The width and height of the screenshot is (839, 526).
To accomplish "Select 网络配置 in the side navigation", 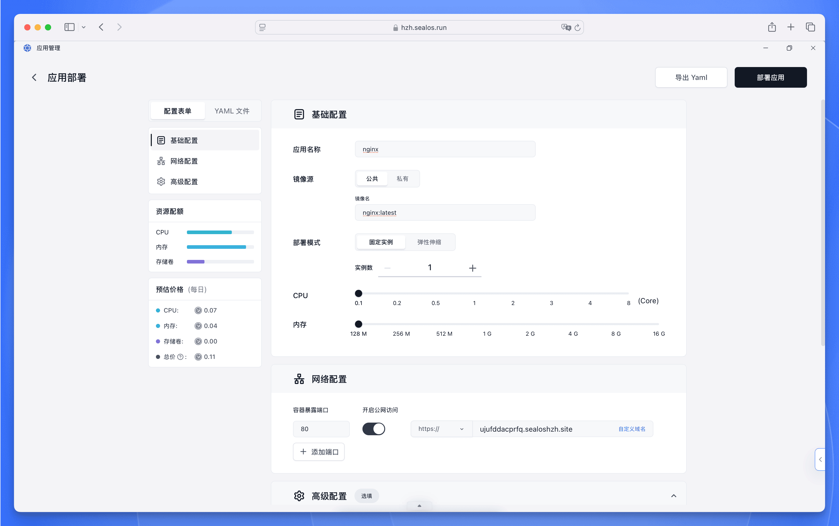I will 205,161.
